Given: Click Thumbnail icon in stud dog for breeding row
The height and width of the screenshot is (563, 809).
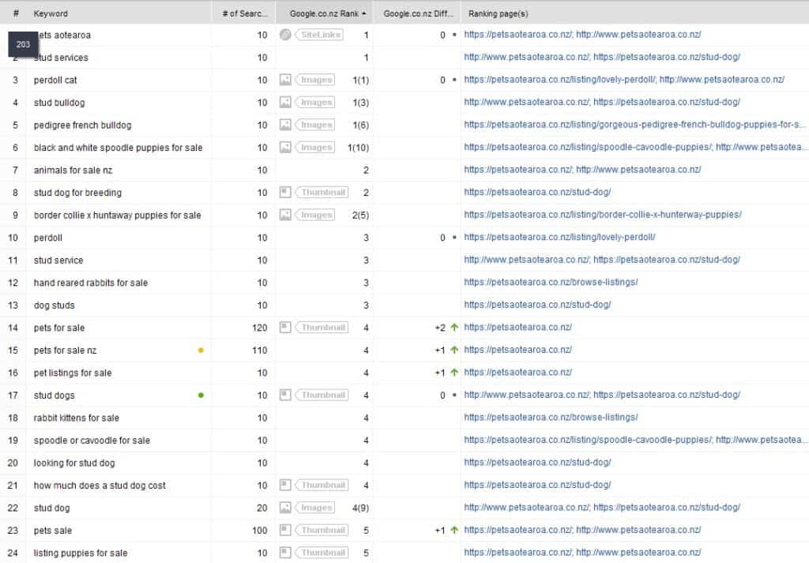Looking at the screenshot, I should [x=285, y=193].
